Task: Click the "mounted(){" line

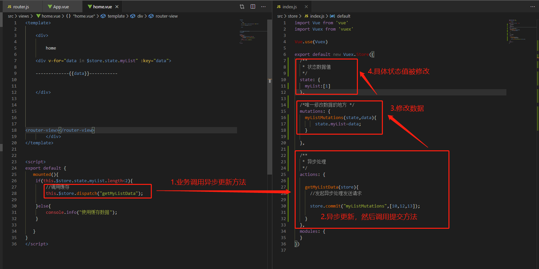Action: click(x=46, y=175)
